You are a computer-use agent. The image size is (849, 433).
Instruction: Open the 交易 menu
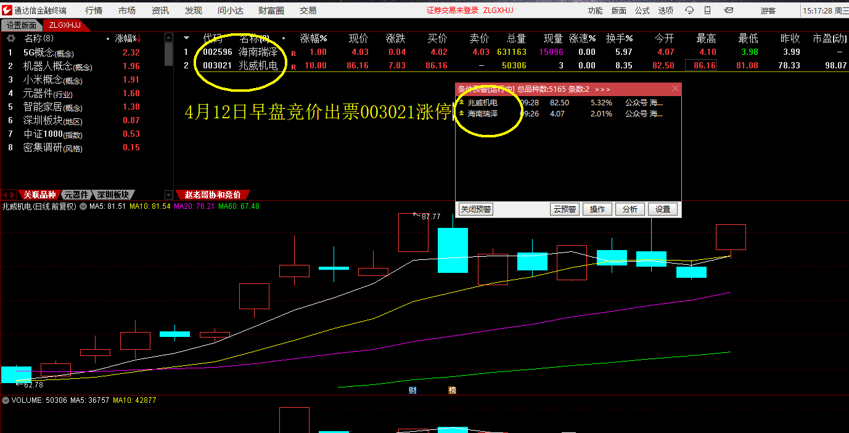[308, 10]
